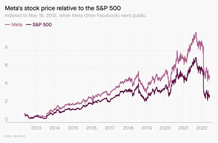Click the y-axis value 4
The width and height of the screenshot is (218, 143).
pyautogui.click(x=6, y=83)
